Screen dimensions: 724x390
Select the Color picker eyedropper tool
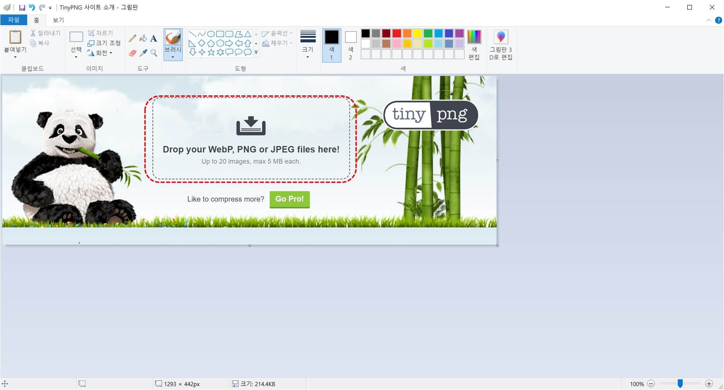click(143, 53)
